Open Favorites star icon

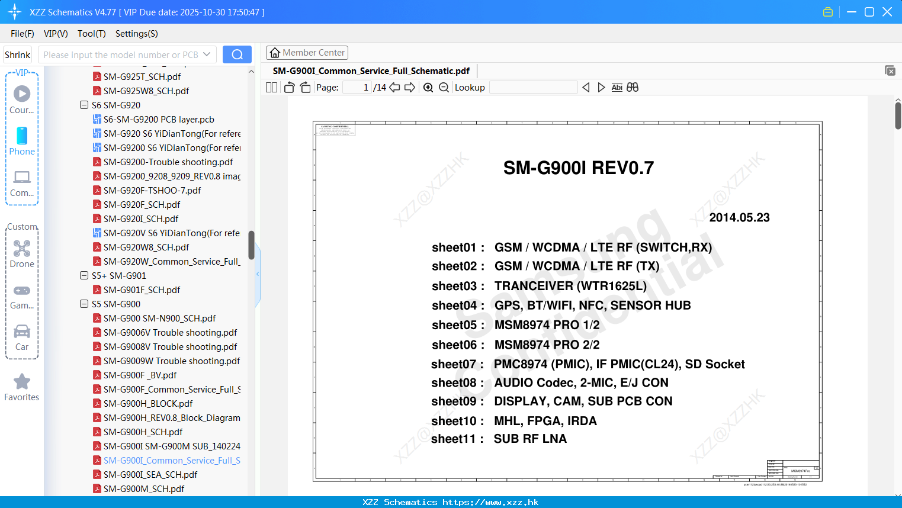tap(22, 381)
